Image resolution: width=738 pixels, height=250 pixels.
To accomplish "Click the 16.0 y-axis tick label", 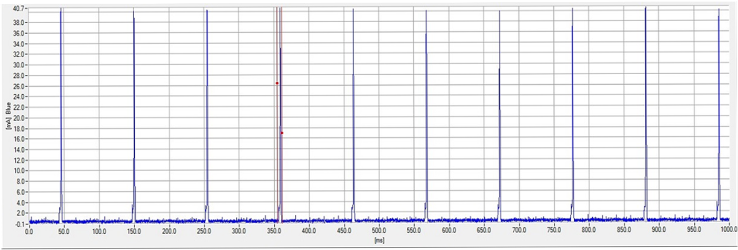I will (20, 139).
